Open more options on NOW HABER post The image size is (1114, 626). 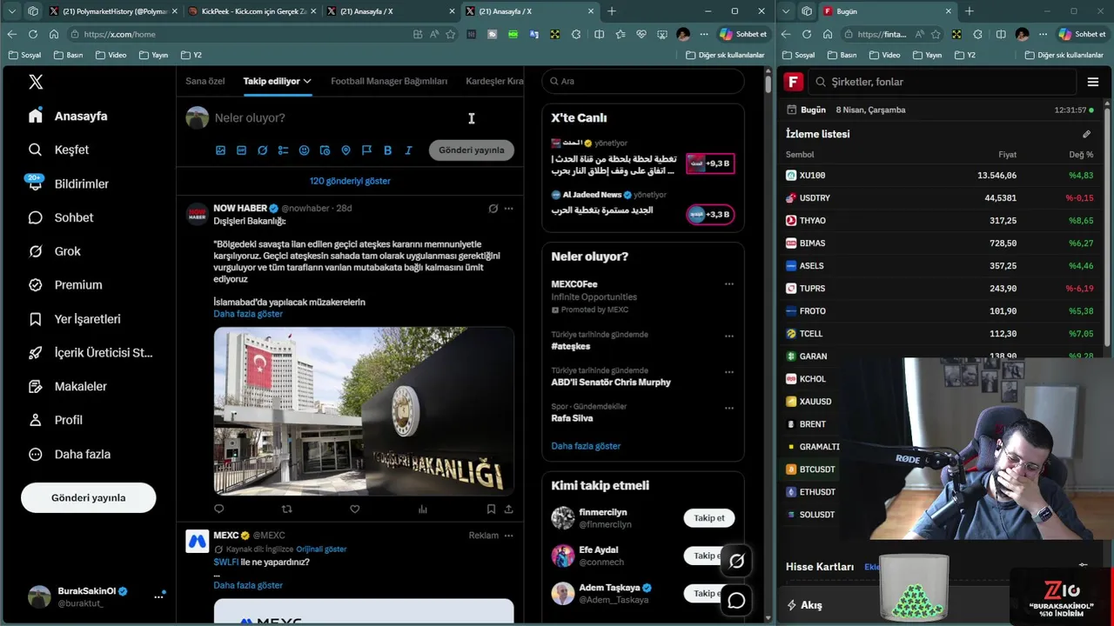[508, 209]
